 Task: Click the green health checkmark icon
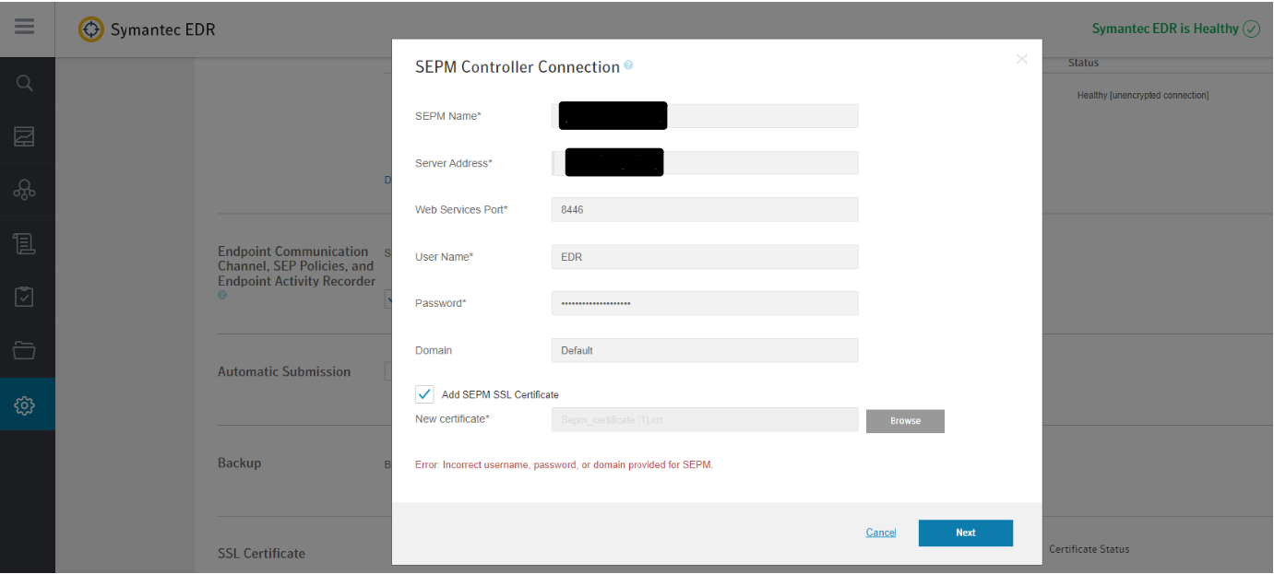pos(1251,29)
